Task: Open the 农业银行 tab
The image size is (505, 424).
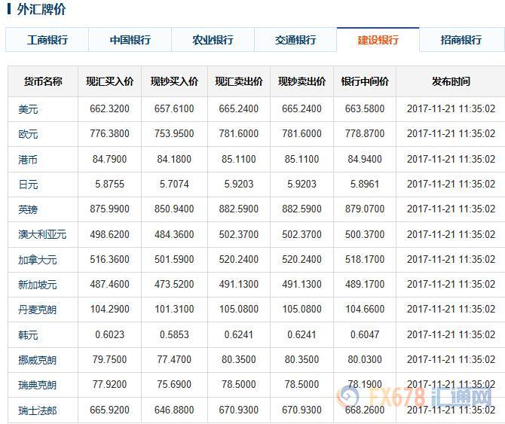Action: [213, 40]
